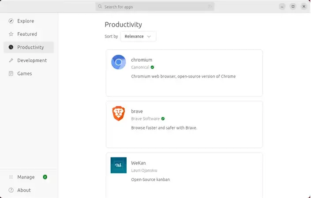
Task: Click the Manage grid icon
Action: [x=11, y=177]
